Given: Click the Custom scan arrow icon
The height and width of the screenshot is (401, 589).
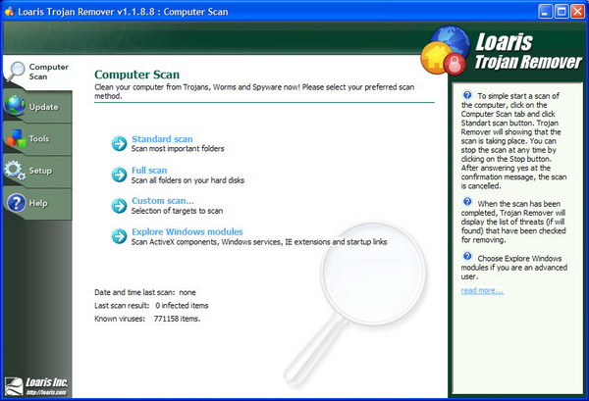Looking at the screenshot, I should tap(119, 206).
